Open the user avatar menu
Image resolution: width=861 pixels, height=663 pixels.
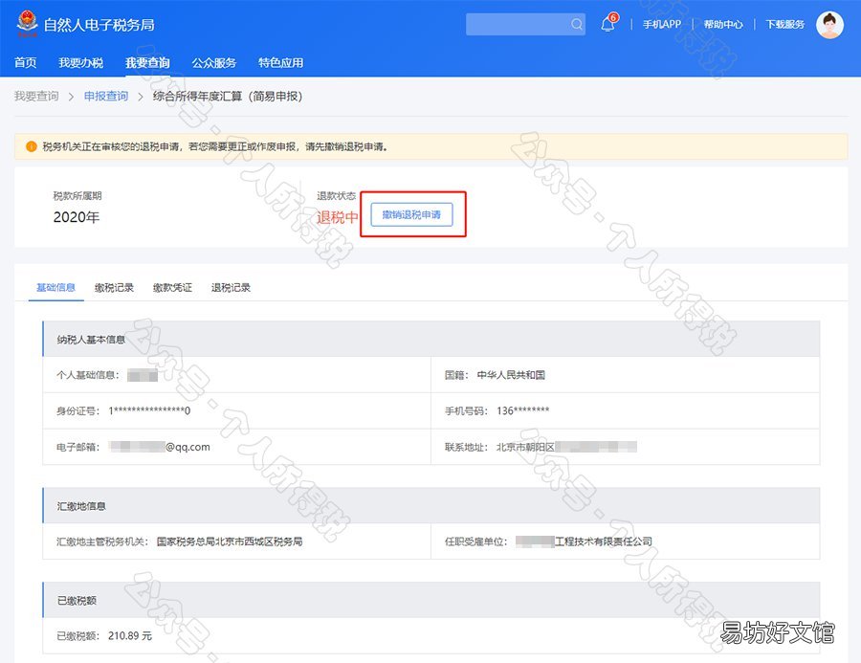click(829, 25)
